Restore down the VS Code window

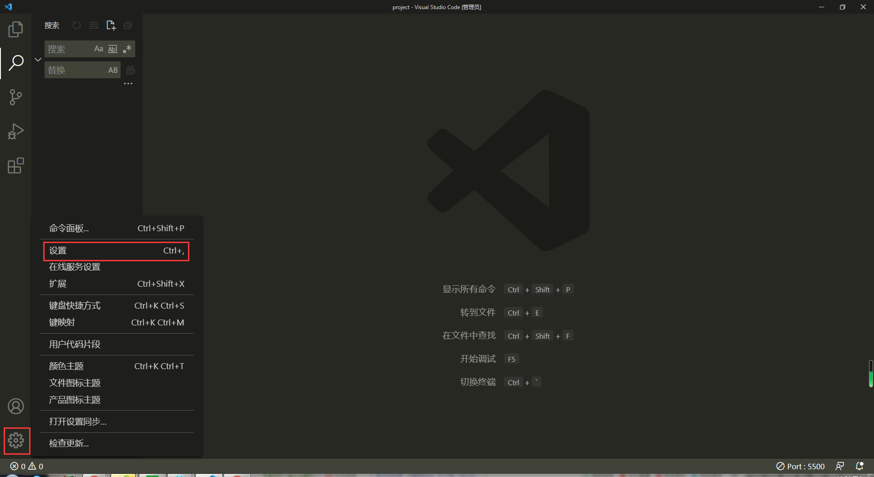pyautogui.click(x=843, y=7)
